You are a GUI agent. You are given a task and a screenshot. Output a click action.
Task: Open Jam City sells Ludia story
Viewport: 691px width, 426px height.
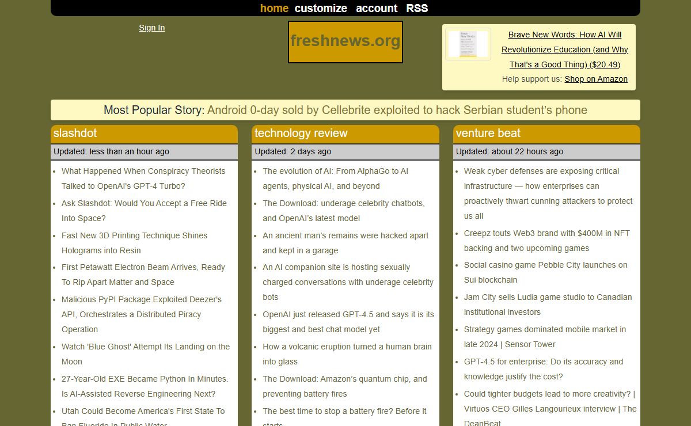click(548, 305)
